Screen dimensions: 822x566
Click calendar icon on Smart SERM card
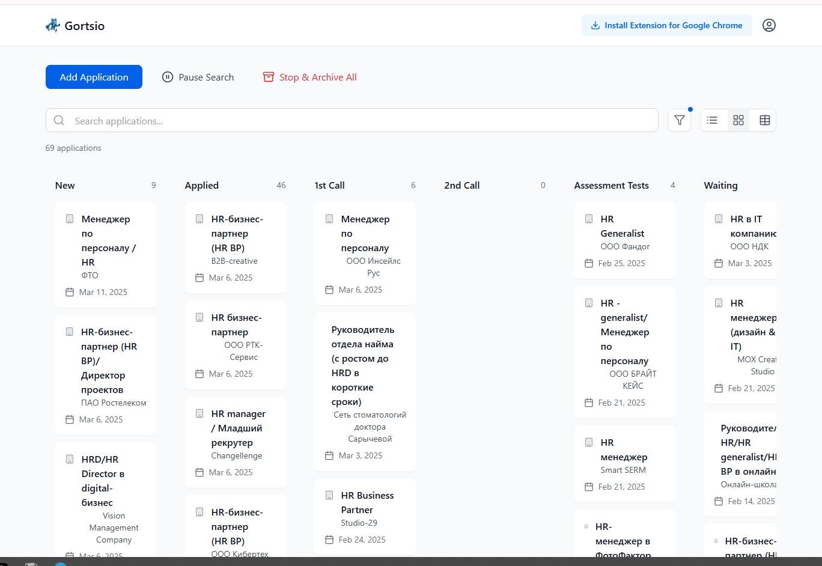[589, 487]
